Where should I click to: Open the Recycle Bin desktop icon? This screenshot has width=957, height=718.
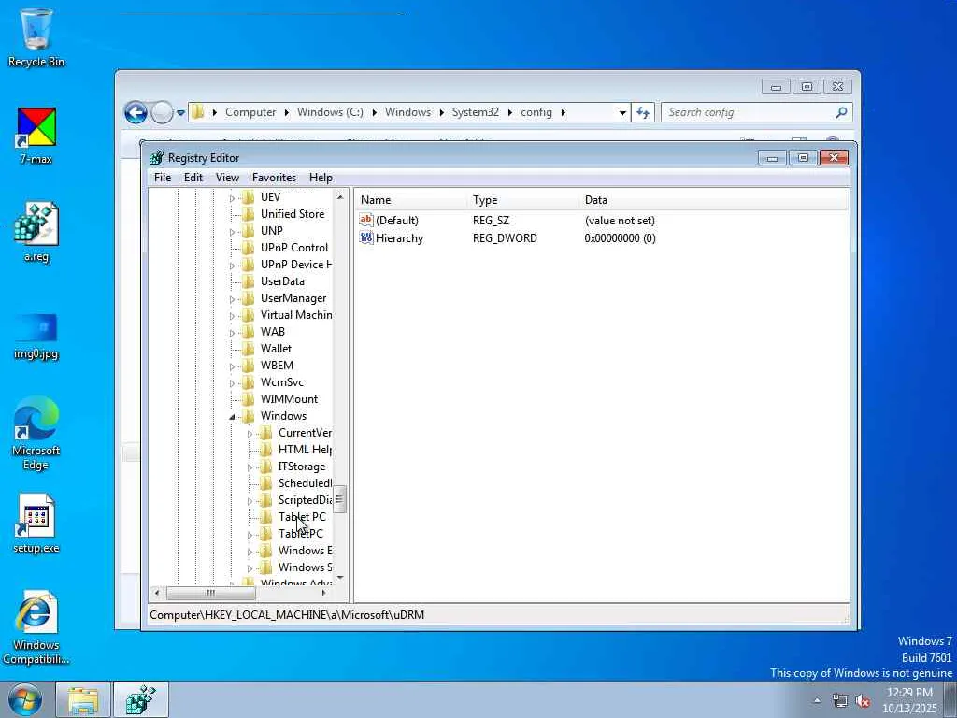click(x=36, y=37)
